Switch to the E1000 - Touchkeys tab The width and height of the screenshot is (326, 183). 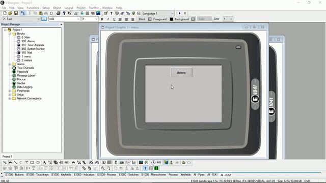37,175
